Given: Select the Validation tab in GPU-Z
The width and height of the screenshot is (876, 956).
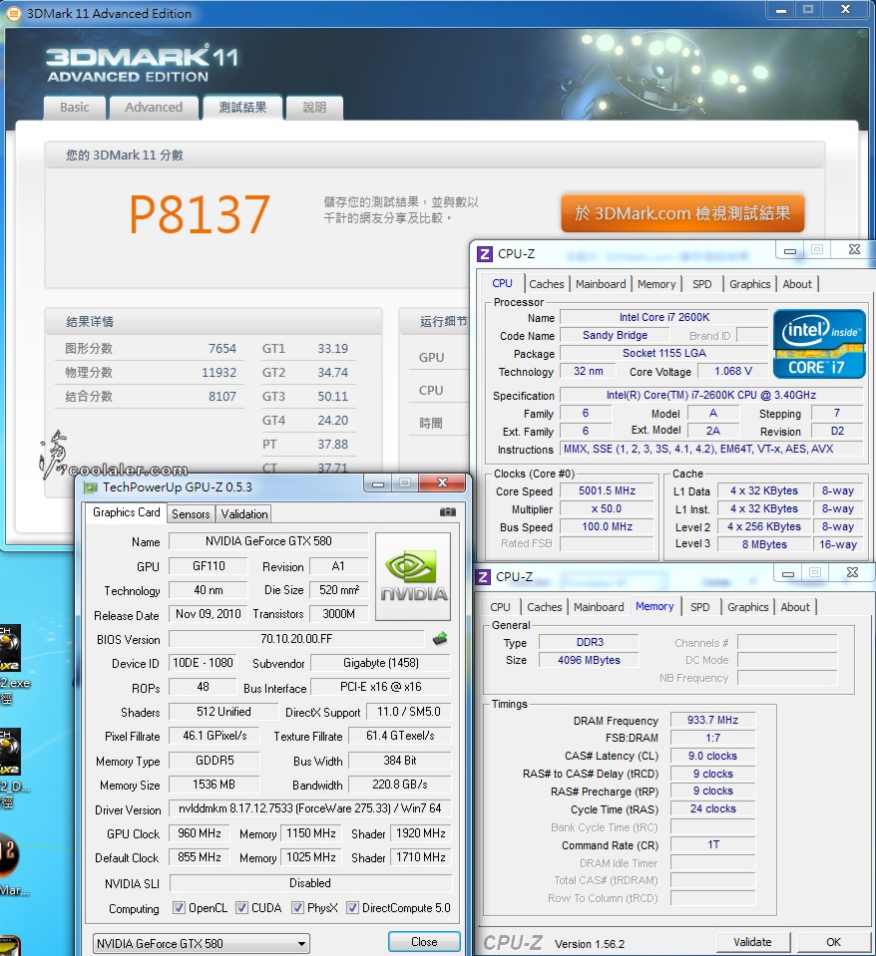Looking at the screenshot, I should (x=244, y=514).
